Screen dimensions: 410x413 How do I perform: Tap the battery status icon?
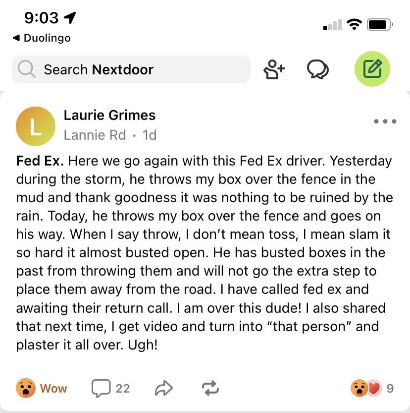381,24
